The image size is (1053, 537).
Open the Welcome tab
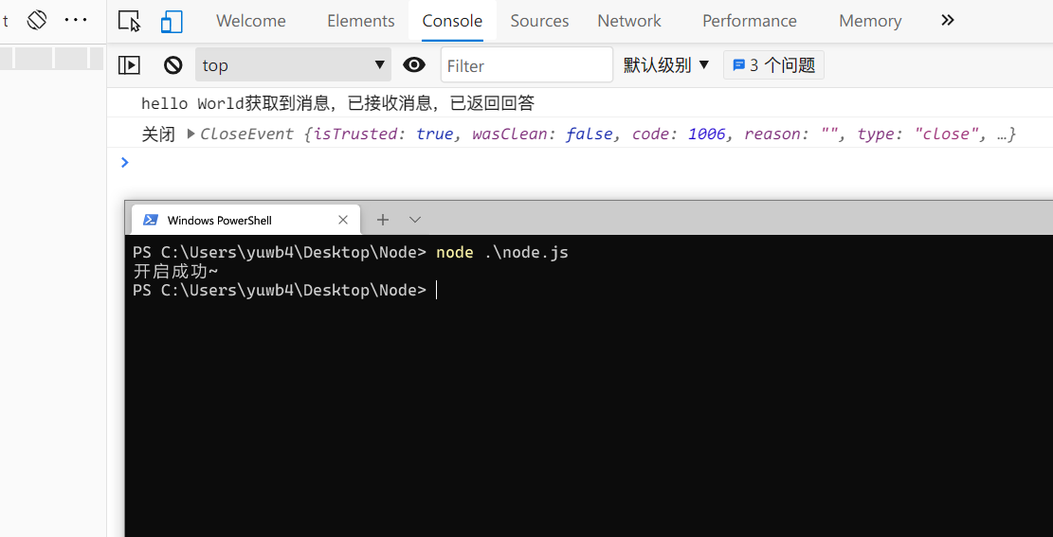[x=250, y=21]
